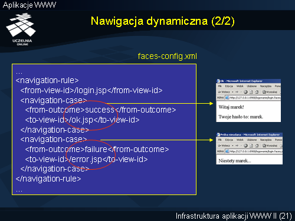Click '/login.jsp' from-view-id line
Viewport: 295px width, 221px height.
tap(91, 90)
